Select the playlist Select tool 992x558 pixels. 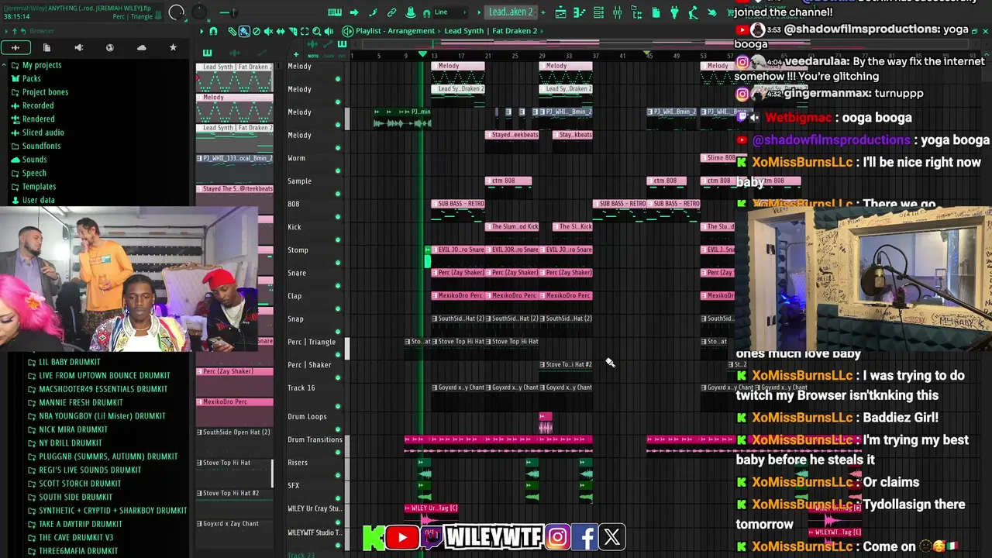[x=305, y=31]
